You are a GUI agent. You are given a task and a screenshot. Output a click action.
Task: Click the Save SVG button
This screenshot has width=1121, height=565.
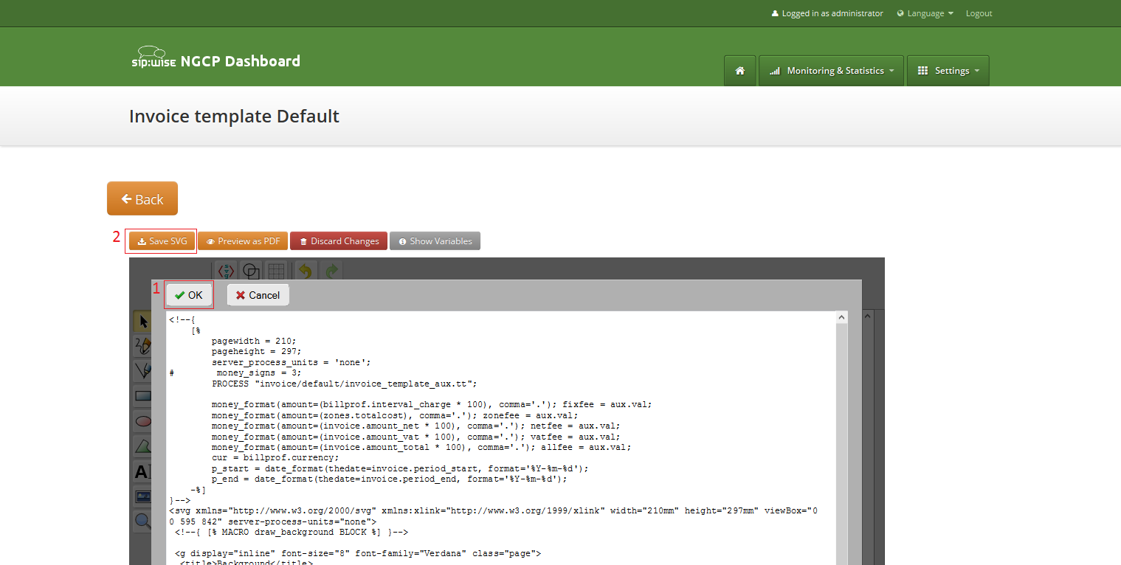pyautogui.click(x=161, y=240)
